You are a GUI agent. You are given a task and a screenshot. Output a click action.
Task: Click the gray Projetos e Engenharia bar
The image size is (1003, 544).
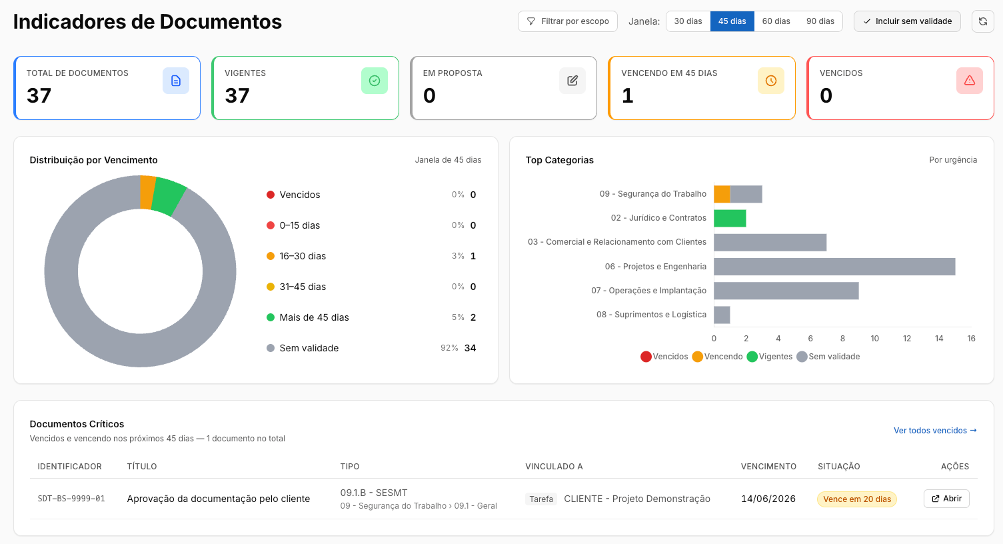[x=834, y=267]
